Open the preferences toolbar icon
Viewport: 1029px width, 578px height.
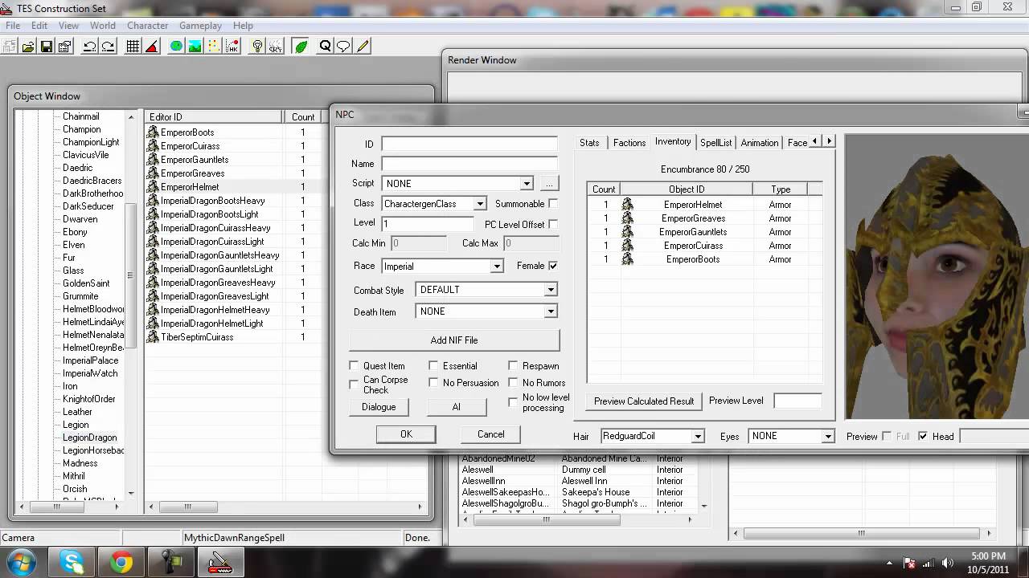click(64, 47)
